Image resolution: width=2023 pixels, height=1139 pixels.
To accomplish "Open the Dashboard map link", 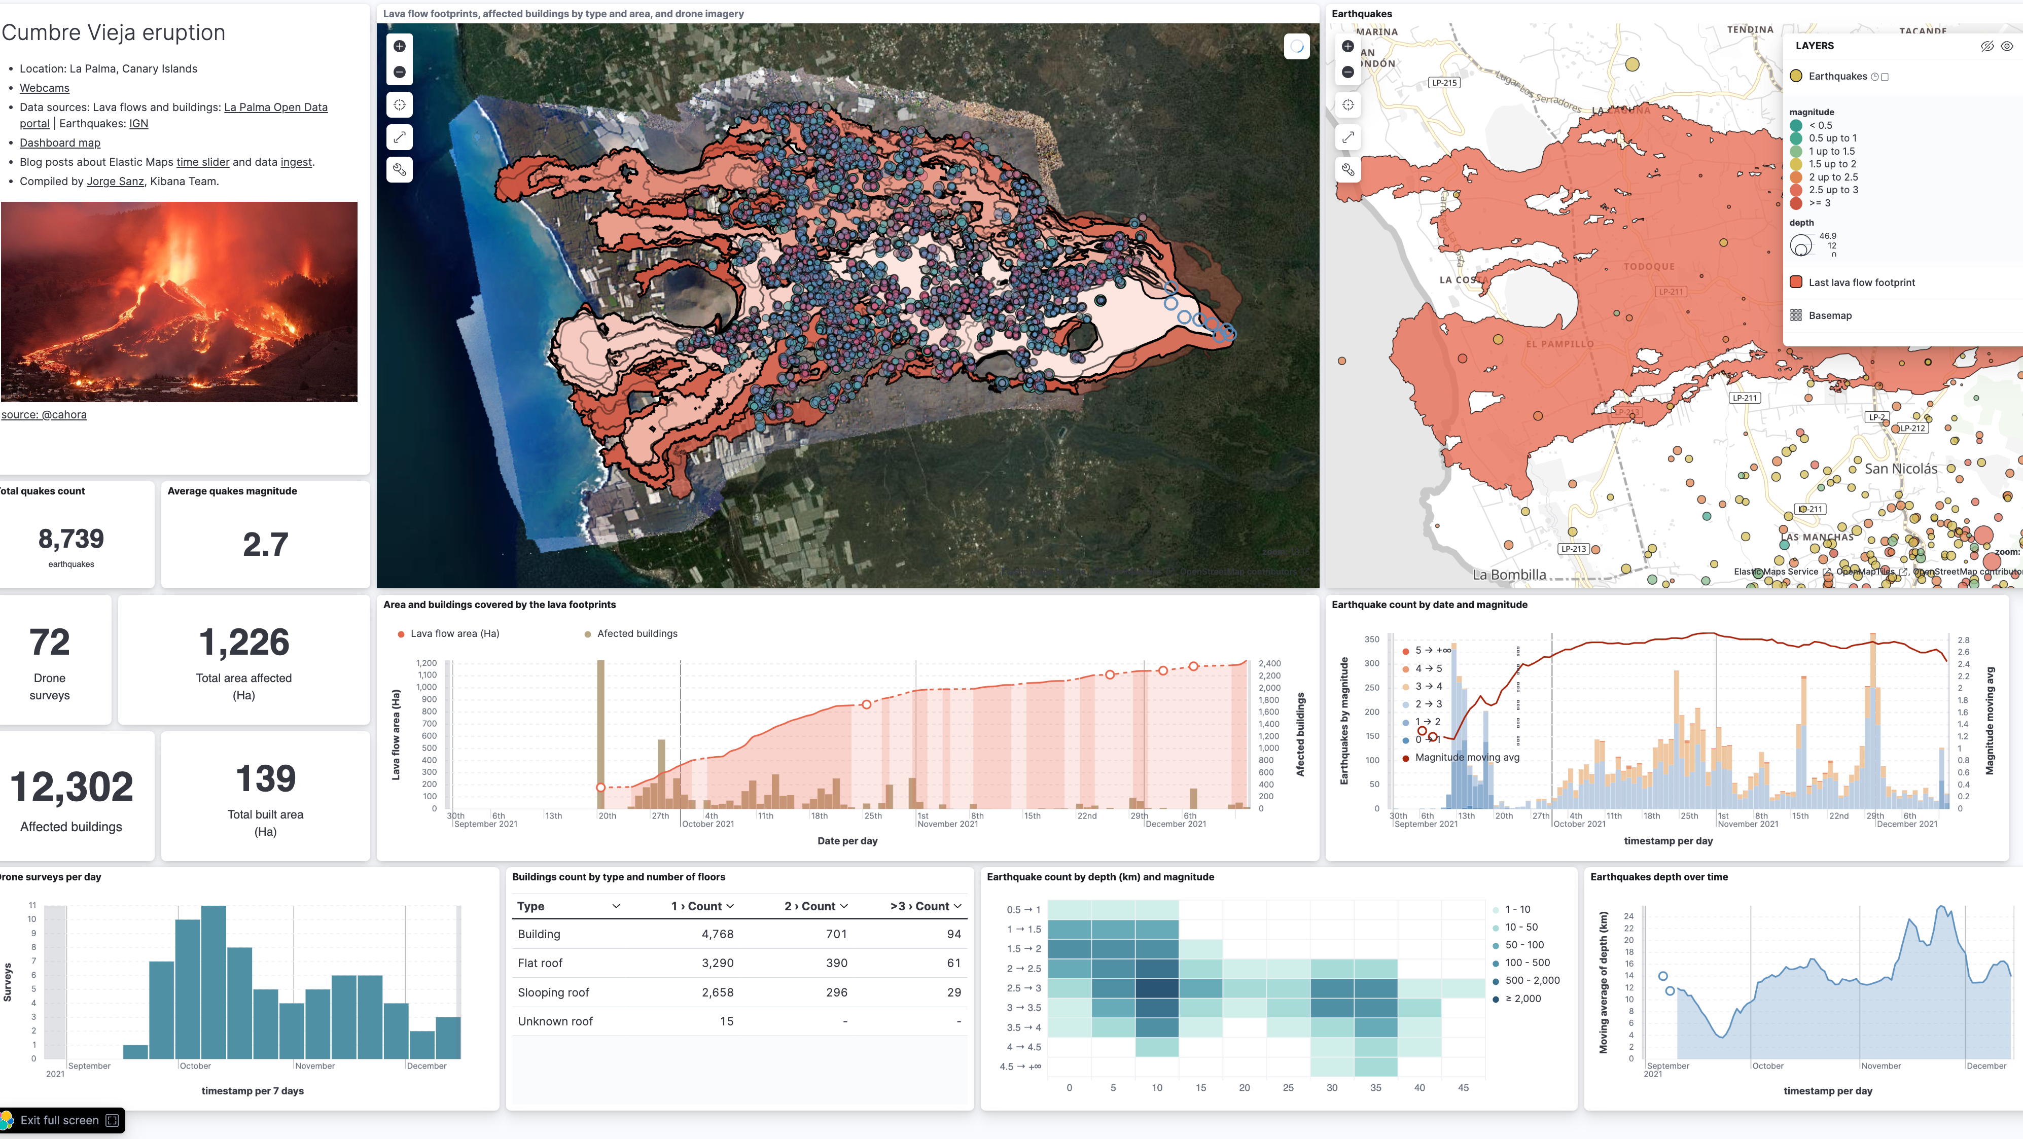I will pos(60,143).
